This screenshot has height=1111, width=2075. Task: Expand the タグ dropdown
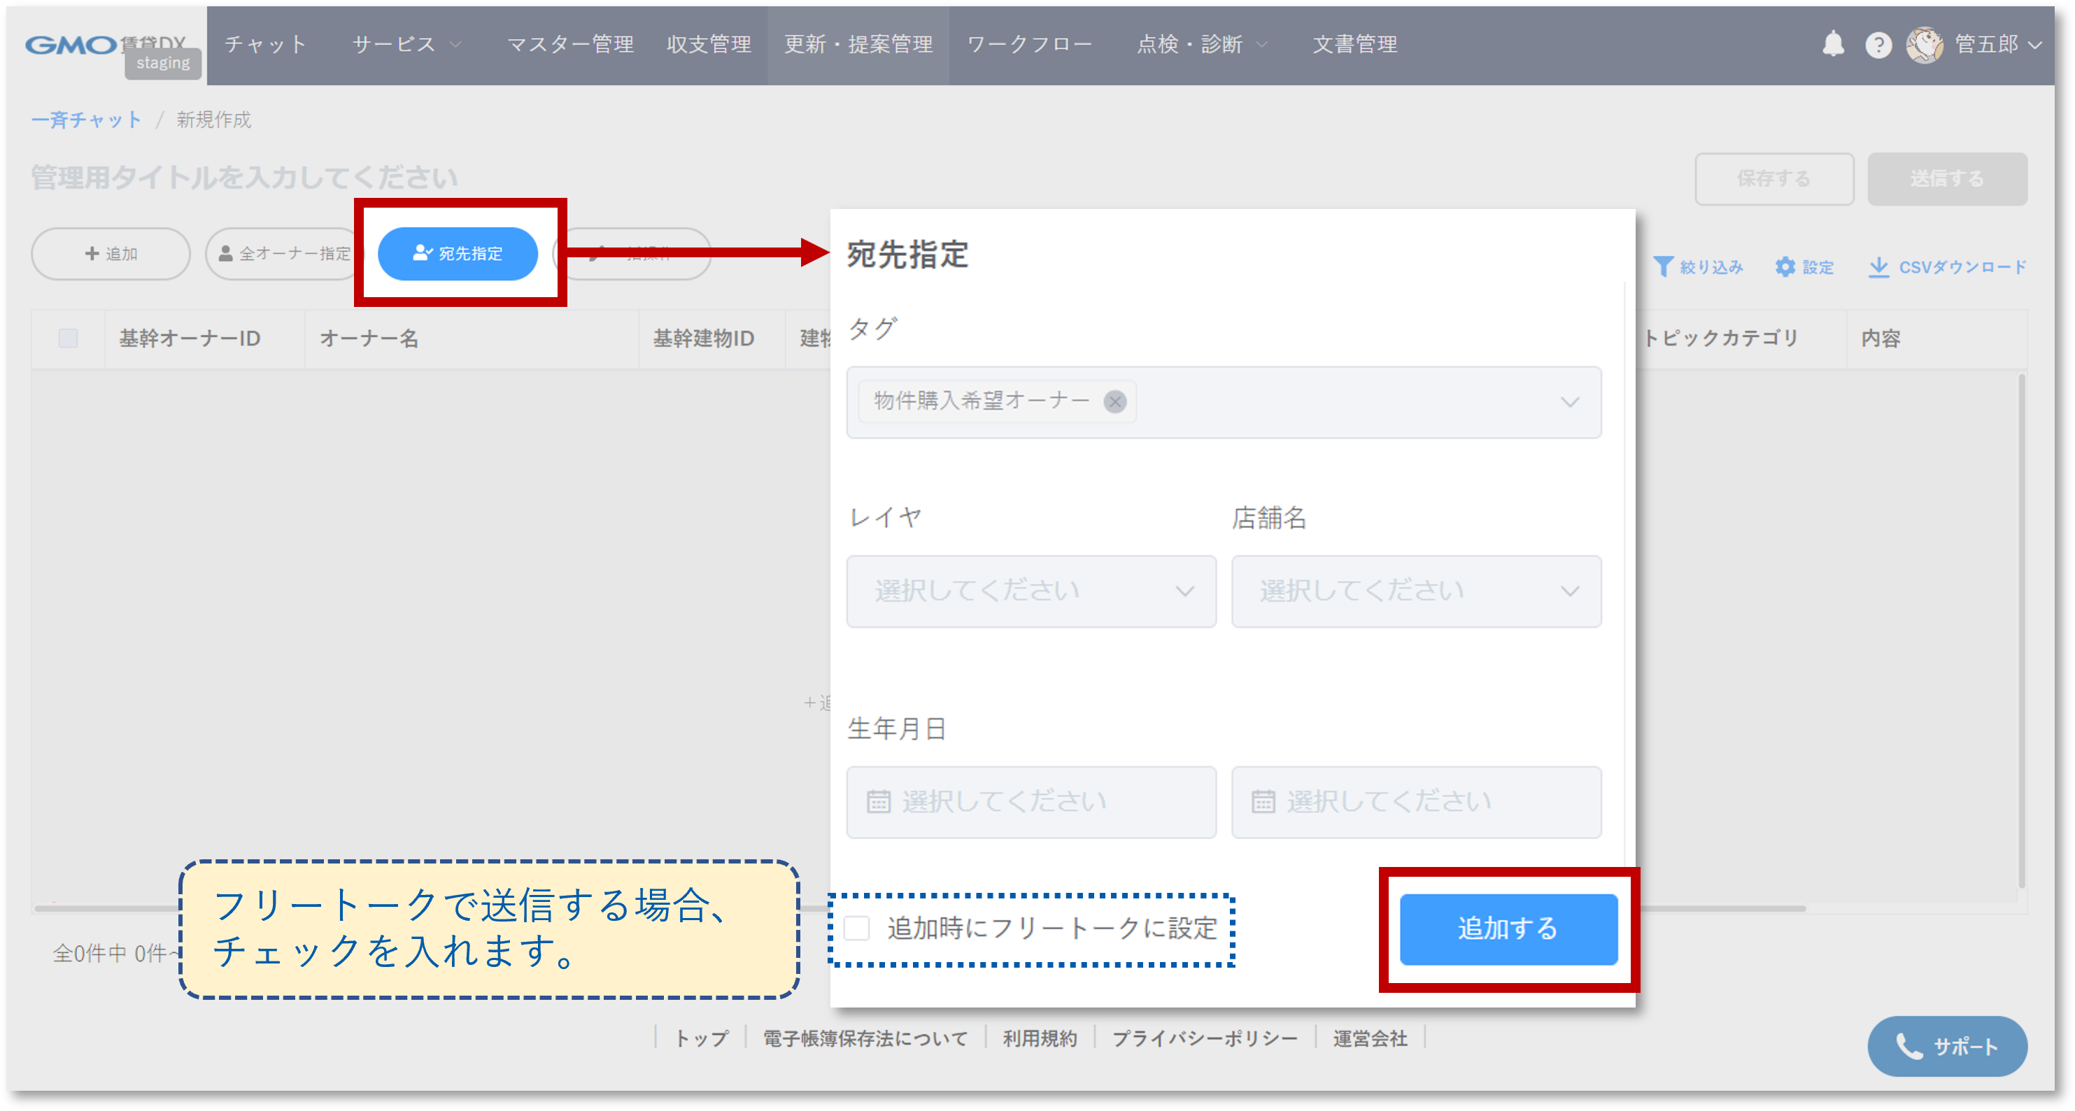[x=1569, y=402]
